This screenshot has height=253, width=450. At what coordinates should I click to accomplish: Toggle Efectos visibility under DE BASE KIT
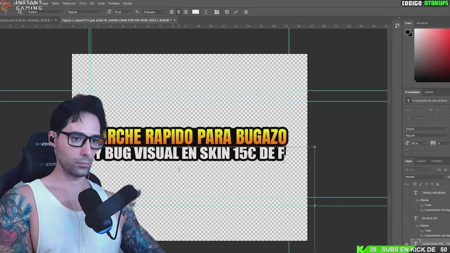pos(417,226)
